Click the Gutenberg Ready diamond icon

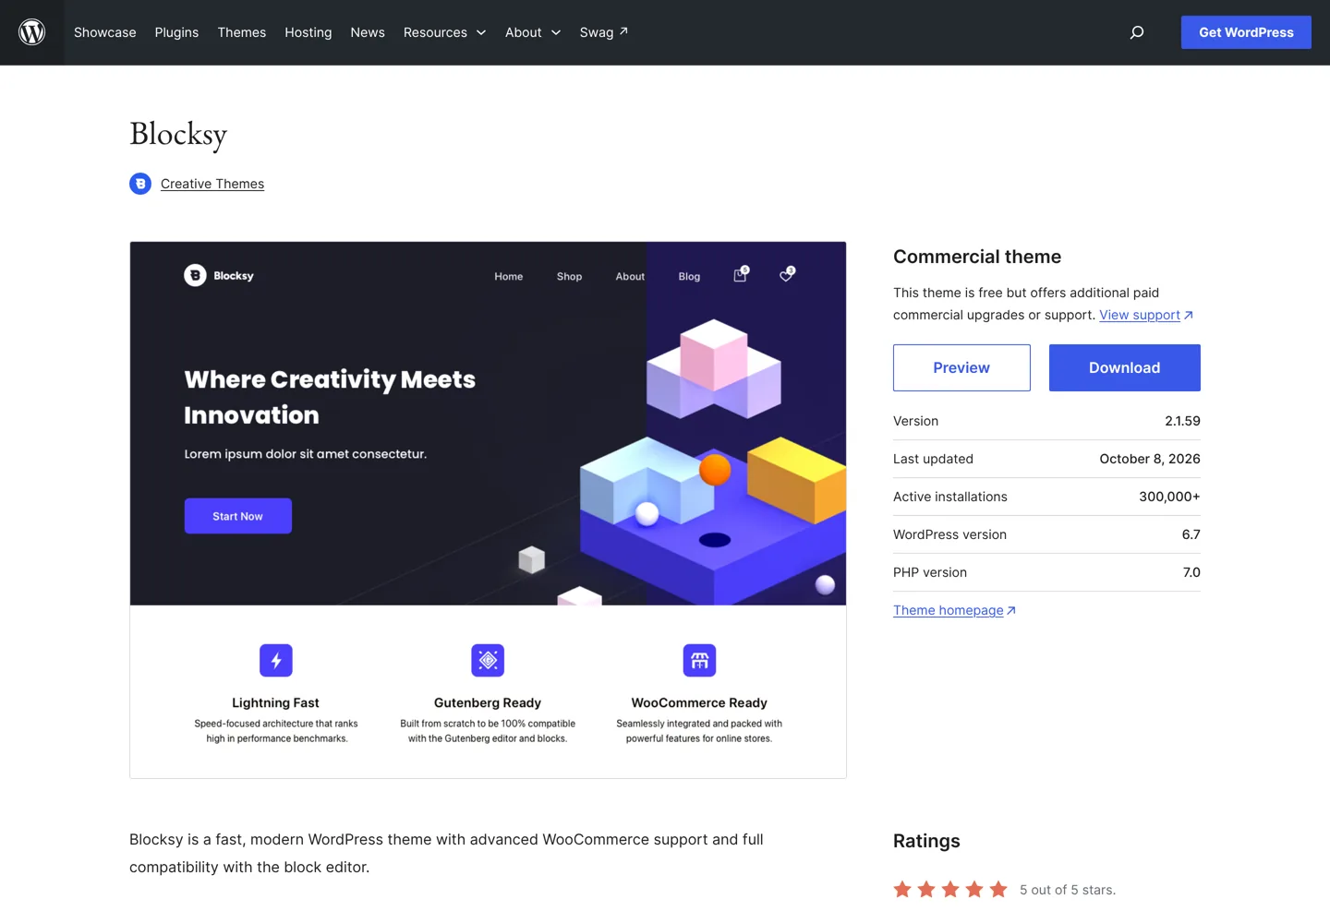[488, 660]
